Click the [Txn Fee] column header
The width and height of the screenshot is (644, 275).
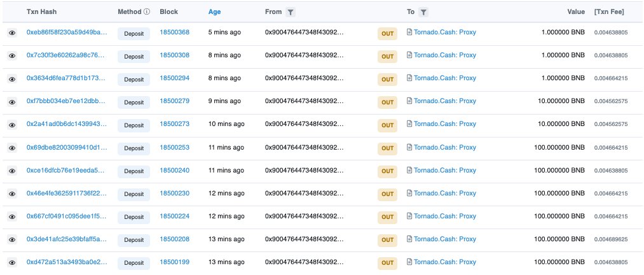609,12
